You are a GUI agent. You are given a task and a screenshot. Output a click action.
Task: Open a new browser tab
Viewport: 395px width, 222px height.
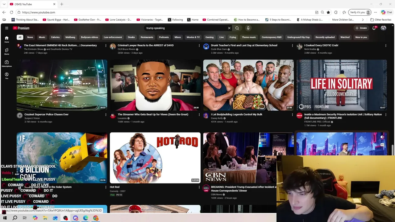click(62, 4)
